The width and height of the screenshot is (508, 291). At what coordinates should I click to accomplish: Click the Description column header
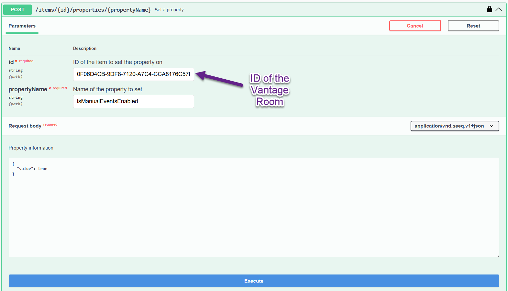coord(85,49)
